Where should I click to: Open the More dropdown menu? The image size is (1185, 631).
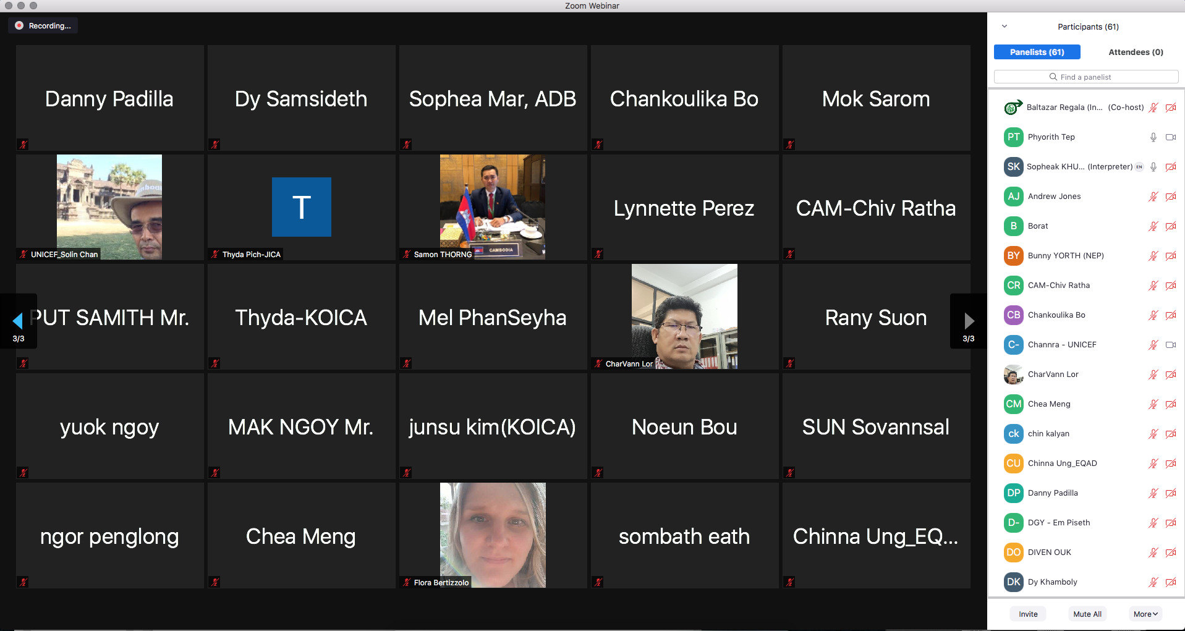click(1145, 614)
